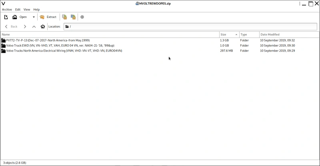
Task: Click the home location icon
Action: 43,26
